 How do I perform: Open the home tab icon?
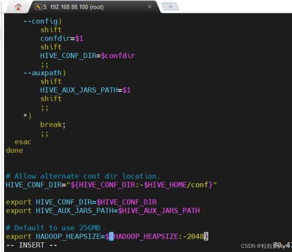point(18,7)
